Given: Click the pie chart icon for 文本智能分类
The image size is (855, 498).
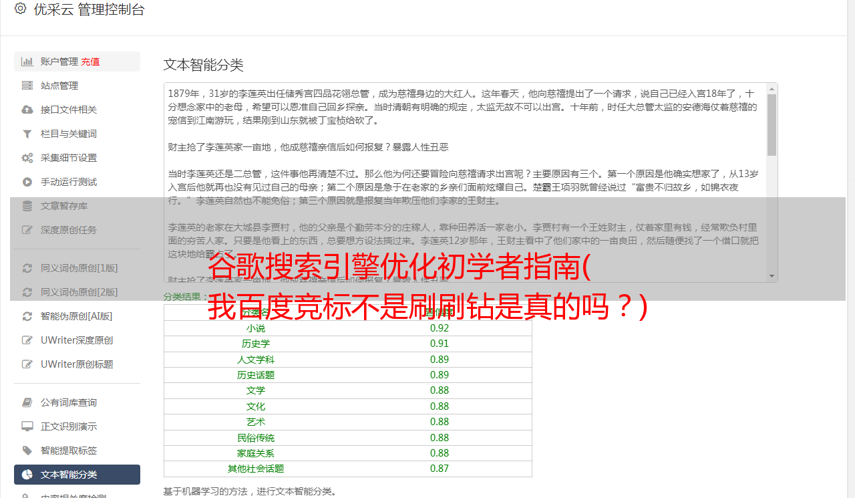Looking at the screenshot, I should click(27, 475).
